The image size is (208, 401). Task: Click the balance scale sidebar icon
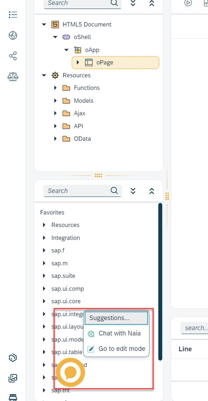13,76
